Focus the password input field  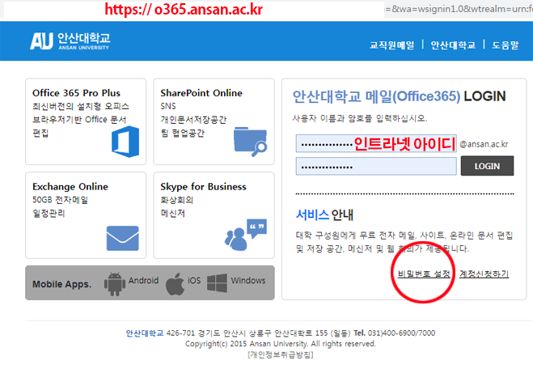pos(376,167)
